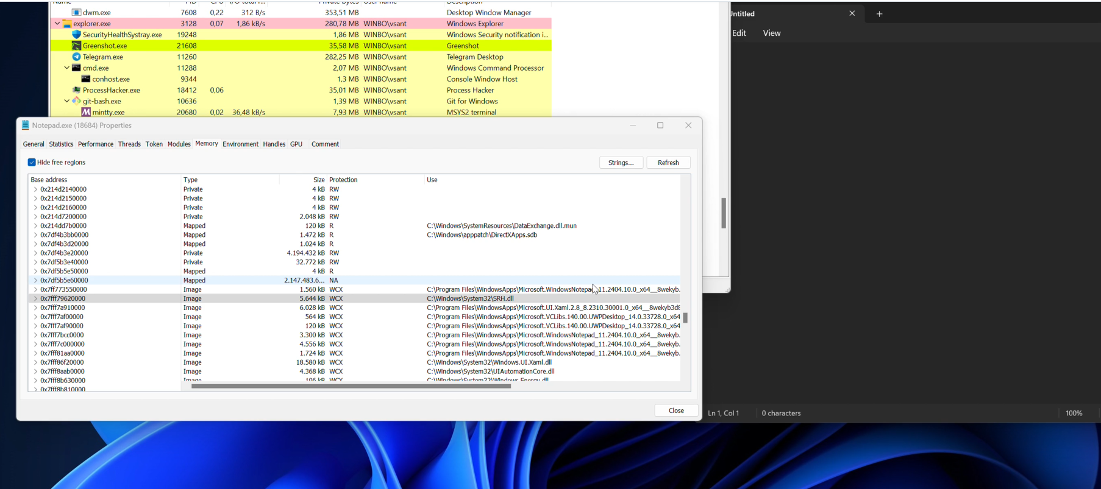The width and height of the screenshot is (1101, 489).
Task: Switch to the Statistics tab
Action: (x=61, y=144)
